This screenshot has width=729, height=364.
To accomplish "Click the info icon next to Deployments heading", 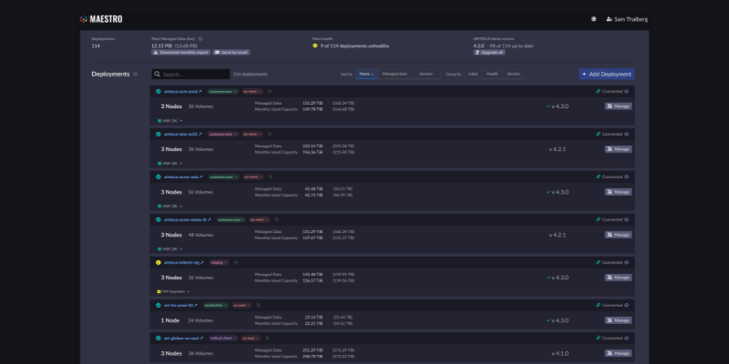I will click(x=135, y=74).
